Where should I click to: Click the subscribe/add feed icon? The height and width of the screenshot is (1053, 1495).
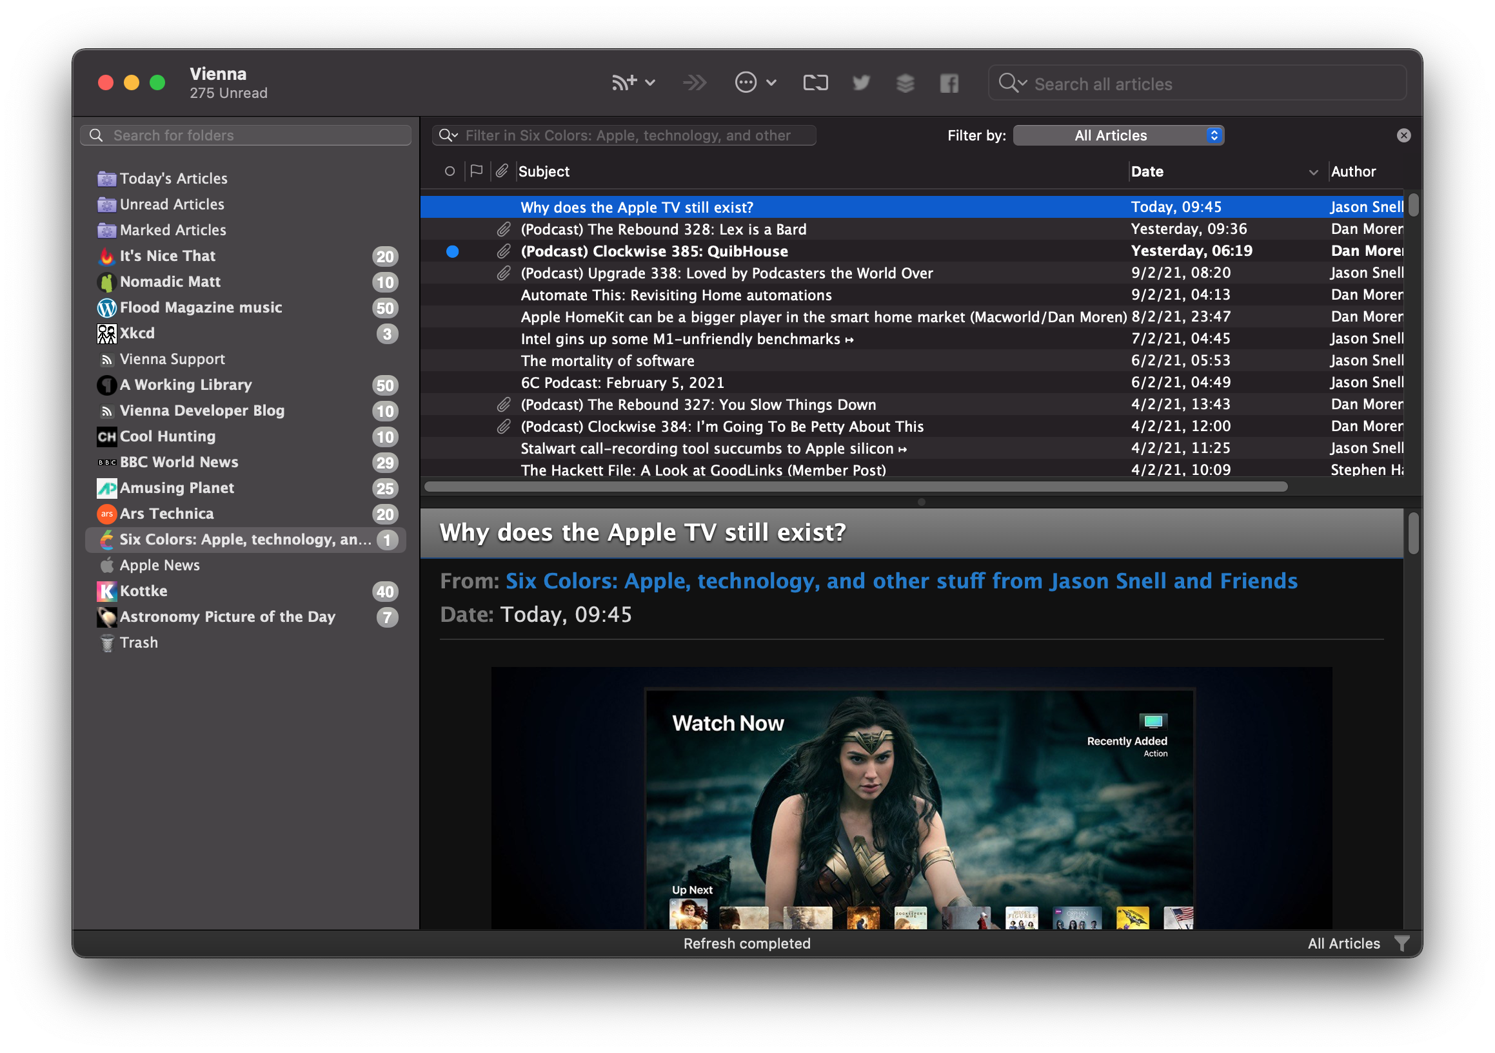click(x=618, y=82)
